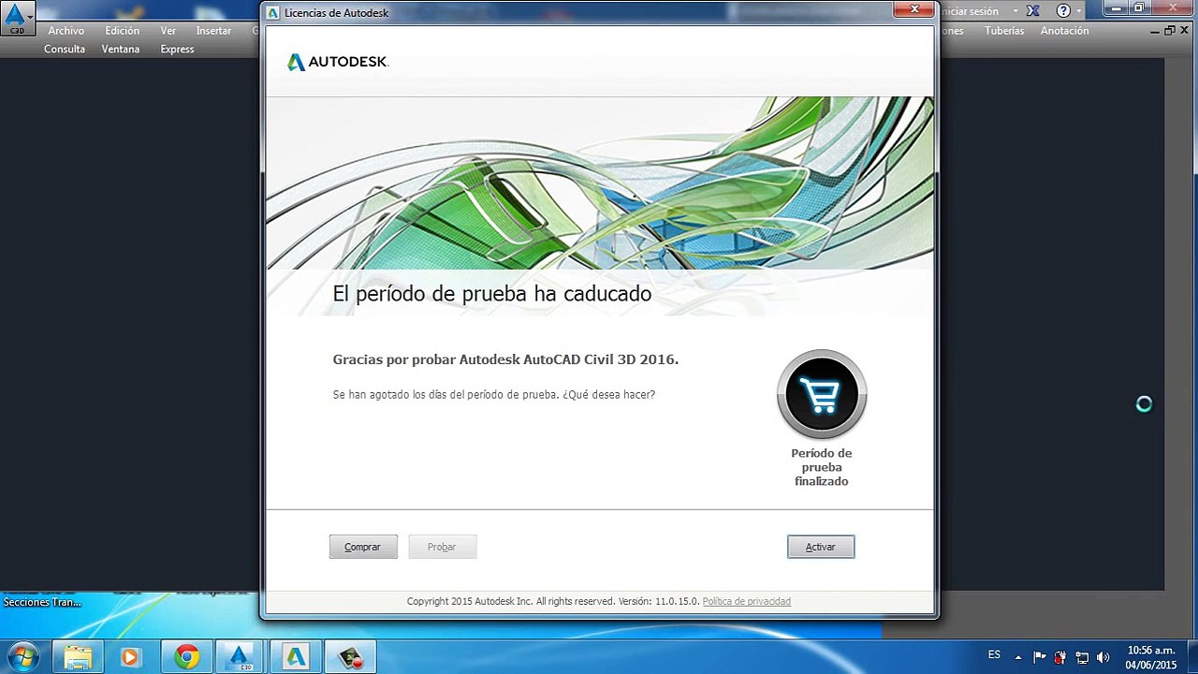Screen dimensions: 1198x674
Task: Click the Help question mark icon
Action: pos(1063,11)
